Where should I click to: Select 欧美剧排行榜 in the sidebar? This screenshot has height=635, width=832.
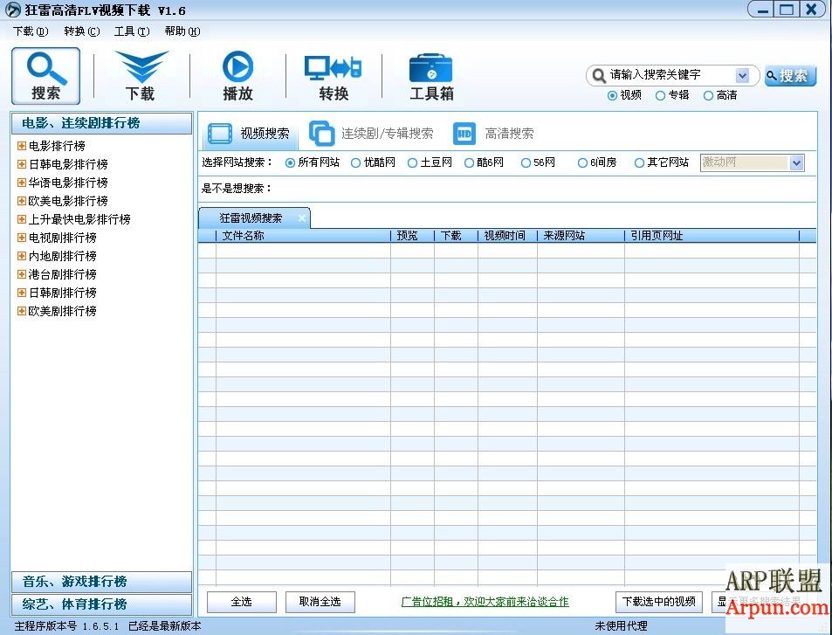pos(59,311)
